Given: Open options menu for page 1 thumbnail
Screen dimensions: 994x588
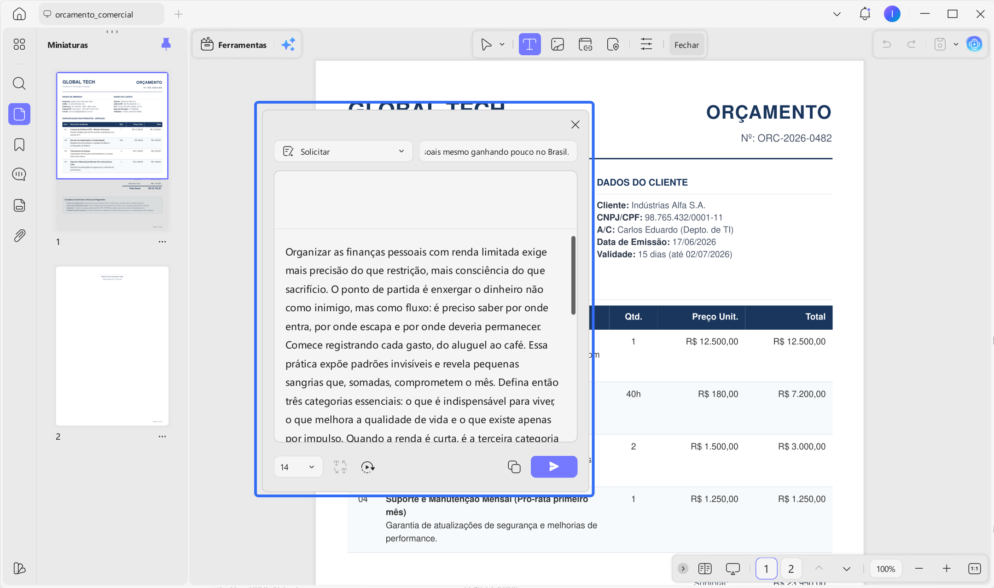Looking at the screenshot, I should [162, 242].
